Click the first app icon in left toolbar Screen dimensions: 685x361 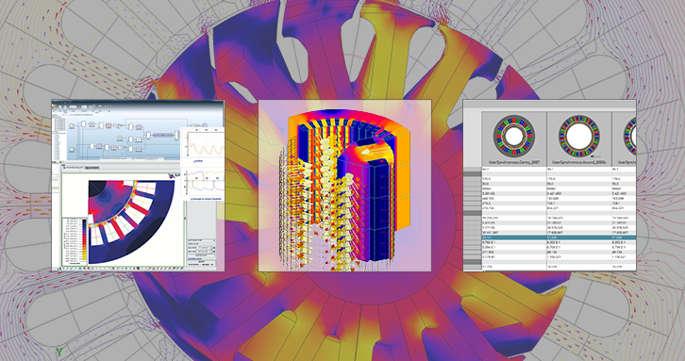54,107
